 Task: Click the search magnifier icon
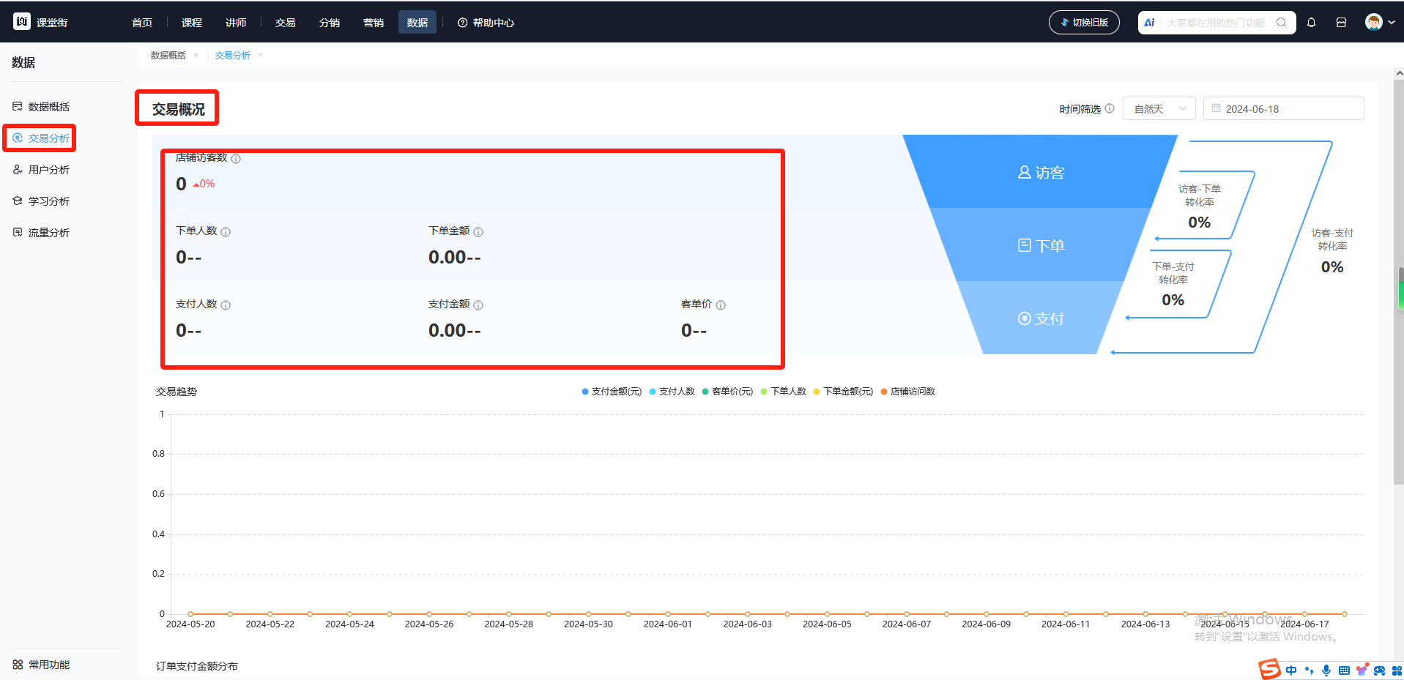point(1281,23)
